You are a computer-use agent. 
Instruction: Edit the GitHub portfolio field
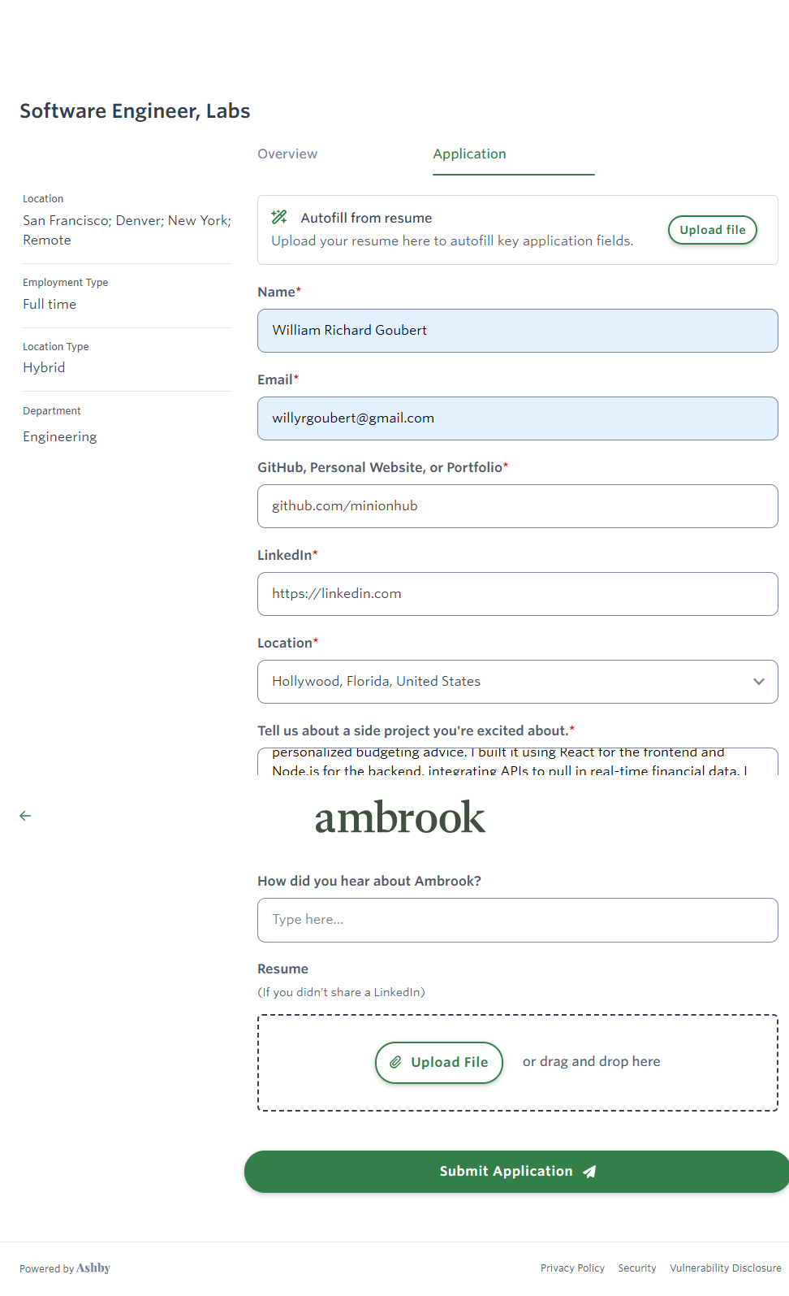tap(517, 506)
